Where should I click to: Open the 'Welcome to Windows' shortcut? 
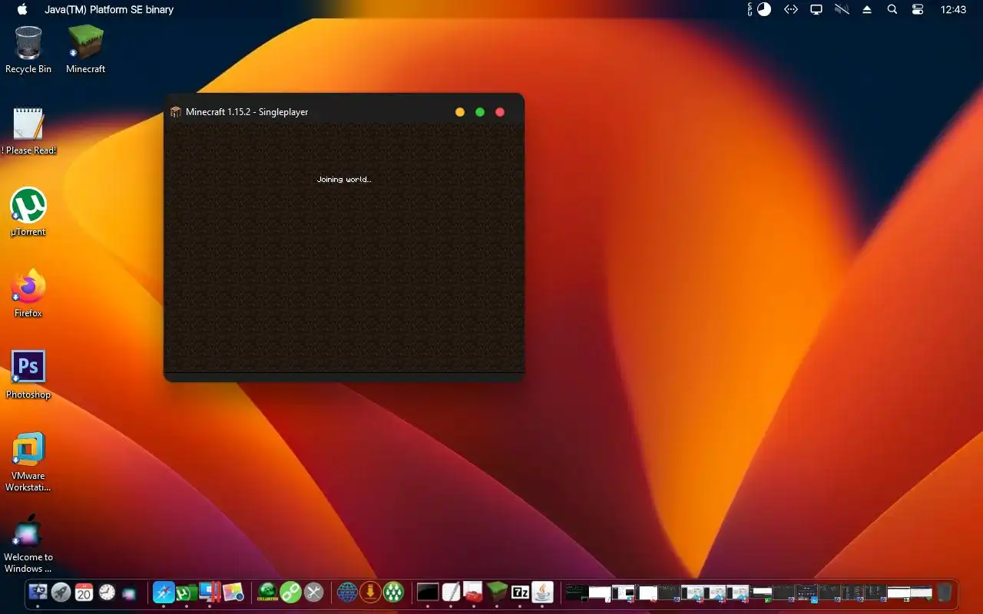(28, 543)
